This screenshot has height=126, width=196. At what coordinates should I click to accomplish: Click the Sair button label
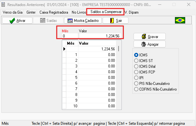pyautogui.click(x=119, y=21)
